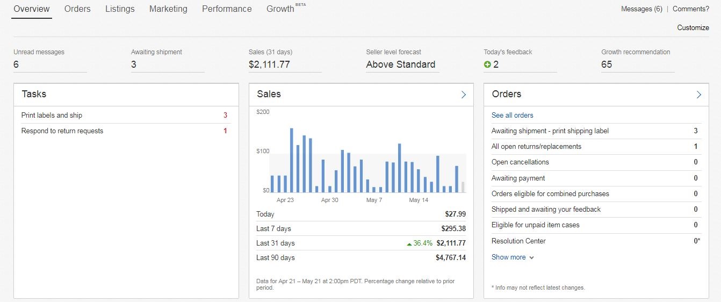Open the Growth recommendation count 65
Image resolution: width=721 pixels, height=302 pixels.
tap(607, 64)
